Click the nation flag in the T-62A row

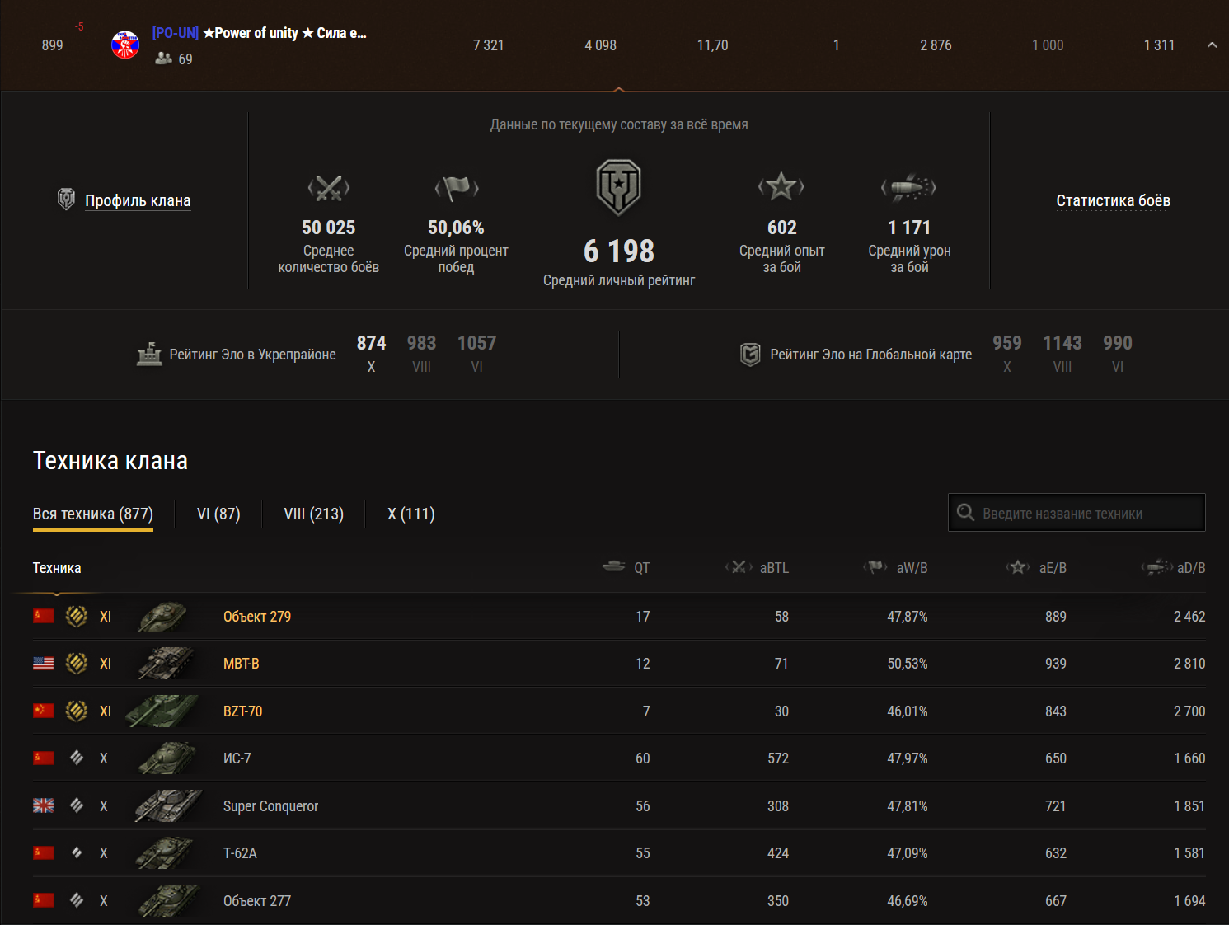pyautogui.click(x=44, y=853)
